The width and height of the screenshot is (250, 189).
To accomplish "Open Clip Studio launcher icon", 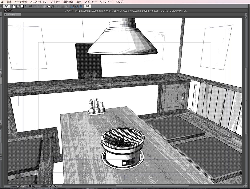I will (6, 6).
